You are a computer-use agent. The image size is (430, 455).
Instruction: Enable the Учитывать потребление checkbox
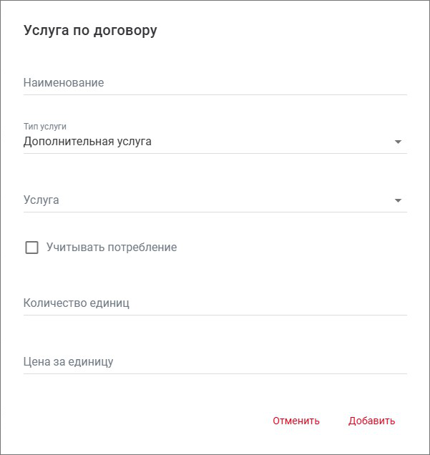31,248
